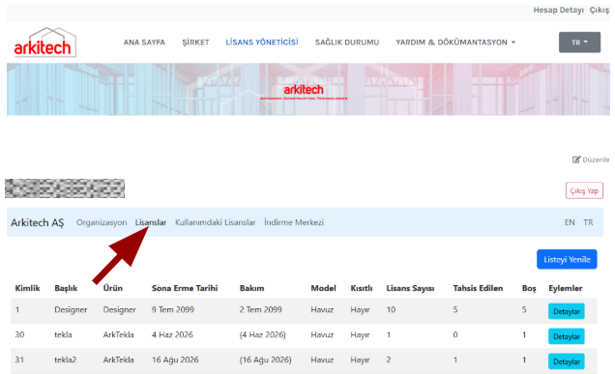Open Detaylar for tekla2 license row
The width and height of the screenshot is (615, 374).
(567, 361)
